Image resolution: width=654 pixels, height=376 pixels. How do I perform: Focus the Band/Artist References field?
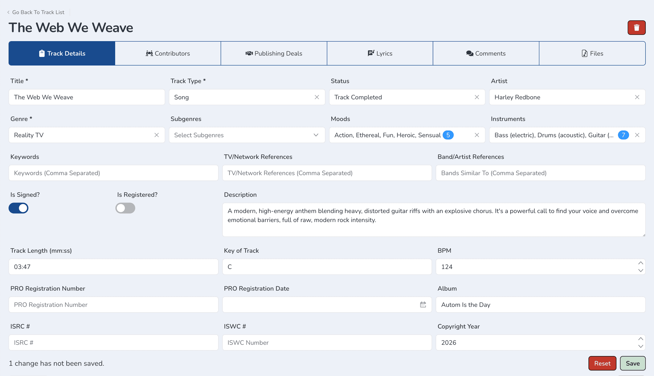click(541, 173)
